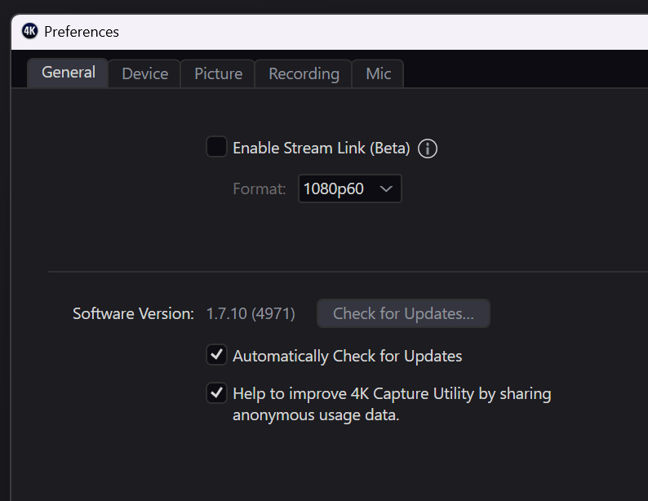Image resolution: width=648 pixels, height=501 pixels.
Task: Open the Device tab
Action: pyautogui.click(x=144, y=73)
